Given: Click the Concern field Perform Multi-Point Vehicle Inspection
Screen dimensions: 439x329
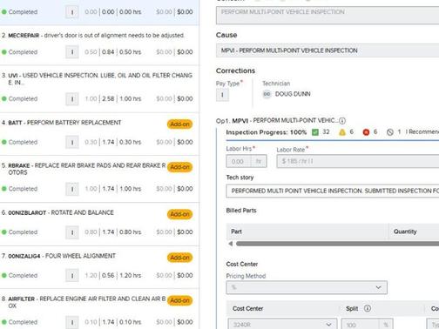Looking at the screenshot, I should [328, 15].
